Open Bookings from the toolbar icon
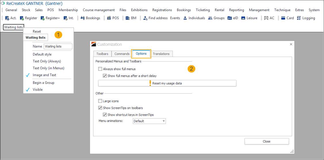The image size is (324, 160). [83, 18]
